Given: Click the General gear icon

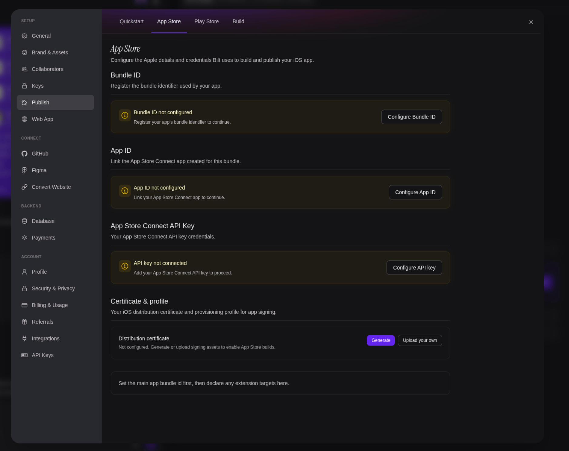Looking at the screenshot, I should [25, 36].
